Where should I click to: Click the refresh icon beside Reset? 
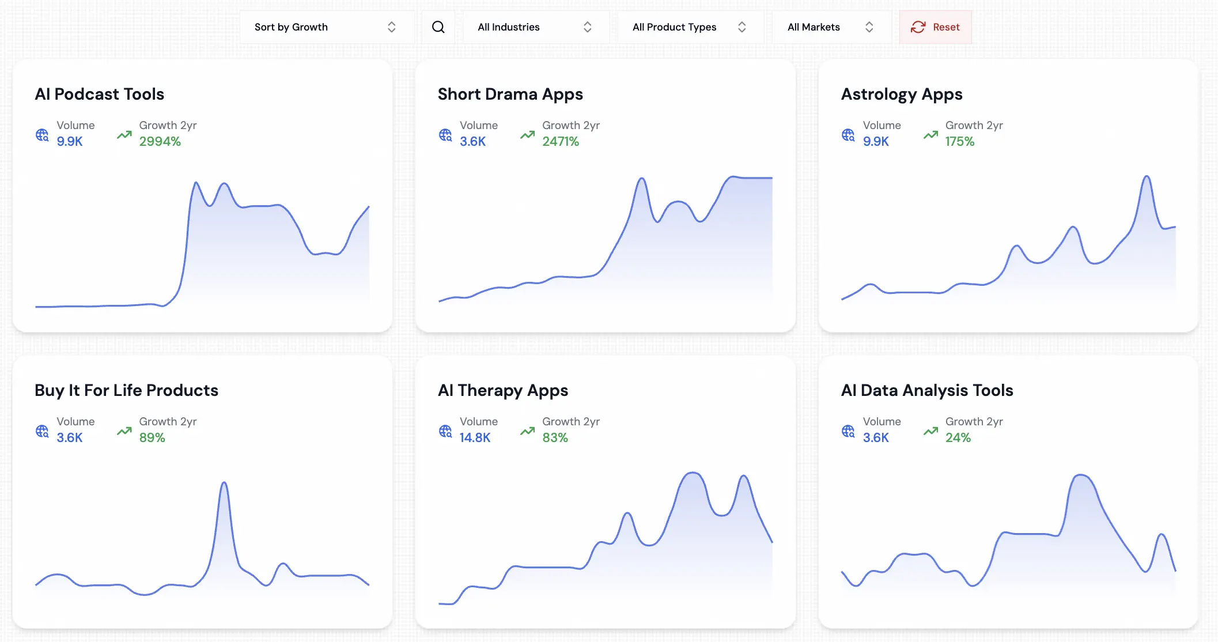click(x=917, y=27)
